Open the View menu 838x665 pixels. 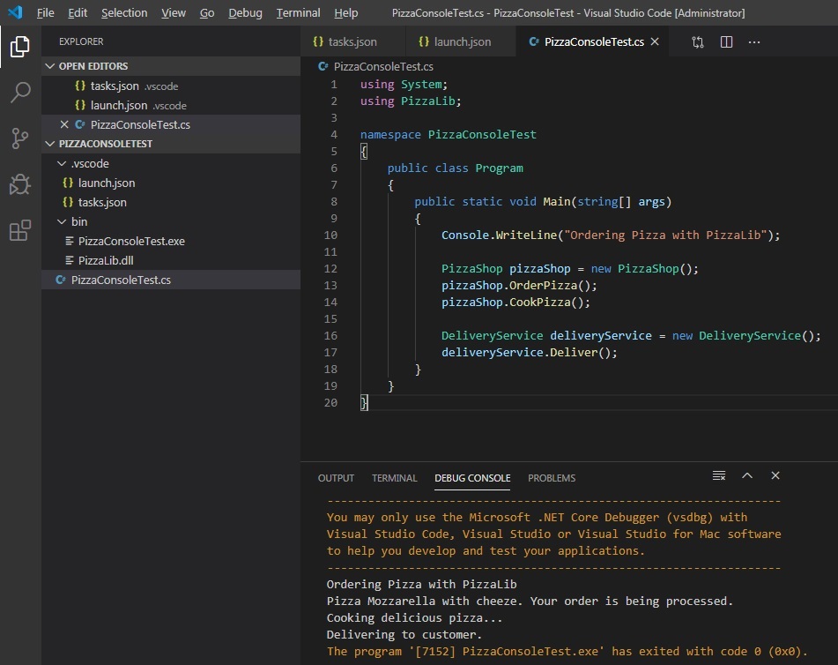pyautogui.click(x=174, y=13)
